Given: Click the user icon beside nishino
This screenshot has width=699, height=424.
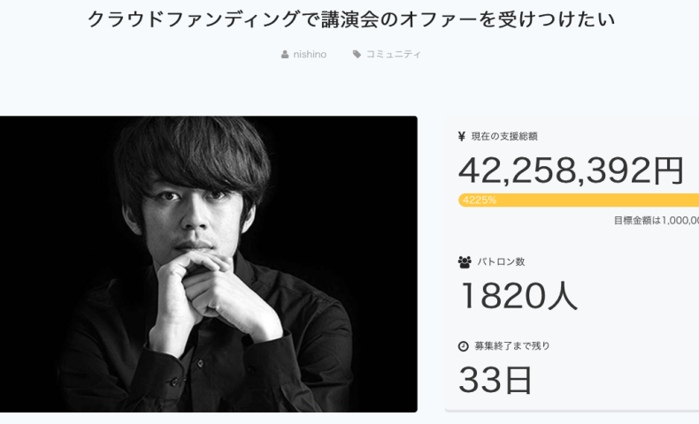Looking at the screenshot, I should tap(285, 55).
